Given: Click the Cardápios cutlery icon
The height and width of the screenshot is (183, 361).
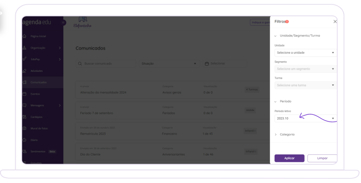Looking at the screenshot, I should 24,117.
